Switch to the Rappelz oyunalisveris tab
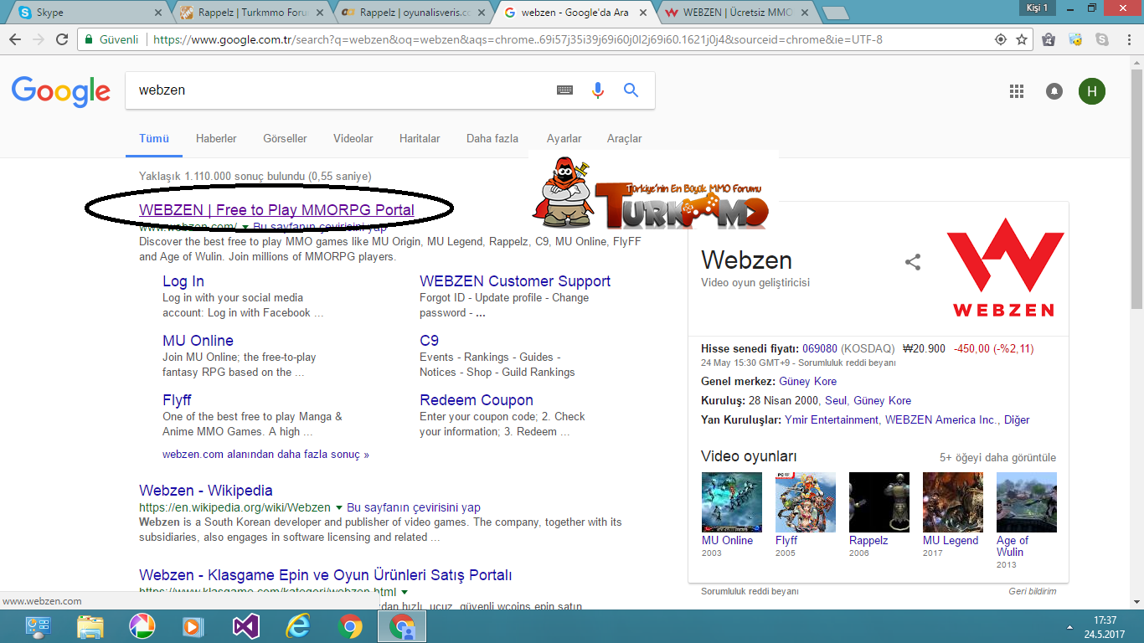 414,13
